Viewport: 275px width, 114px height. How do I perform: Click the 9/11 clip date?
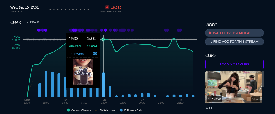[x=209, y=108]
